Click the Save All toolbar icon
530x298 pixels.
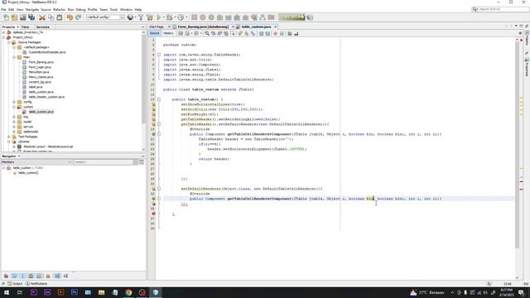pyautogui.click(x=31, y=17)
